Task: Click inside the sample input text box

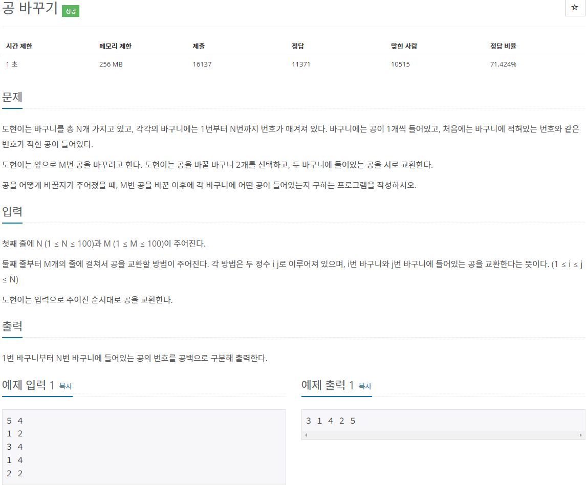Action: coord(143,445)
